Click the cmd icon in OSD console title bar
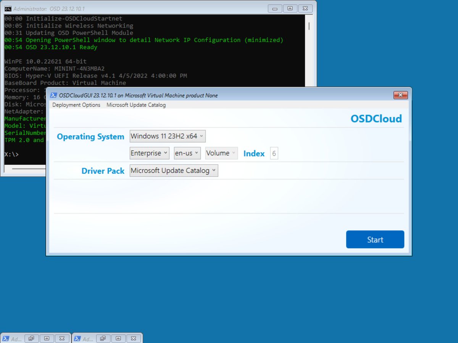 point(8,8)
